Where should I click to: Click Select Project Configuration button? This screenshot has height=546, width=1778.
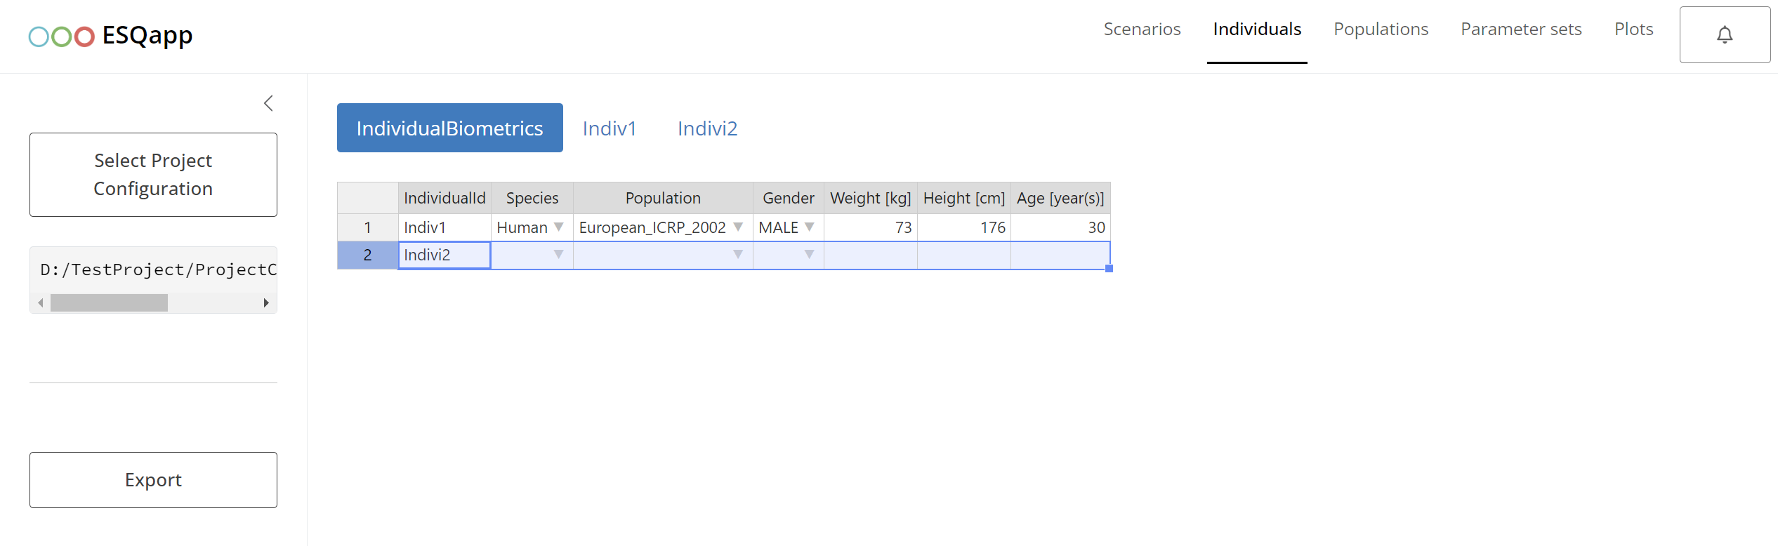coord(153,175)
